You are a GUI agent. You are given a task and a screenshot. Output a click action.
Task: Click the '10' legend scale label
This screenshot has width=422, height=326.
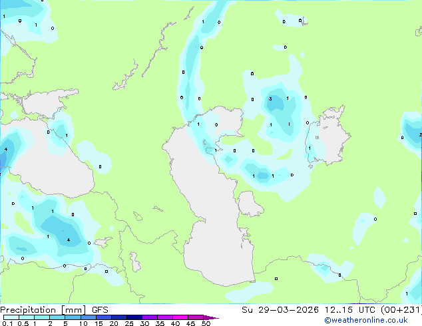(x=83, y=323)
